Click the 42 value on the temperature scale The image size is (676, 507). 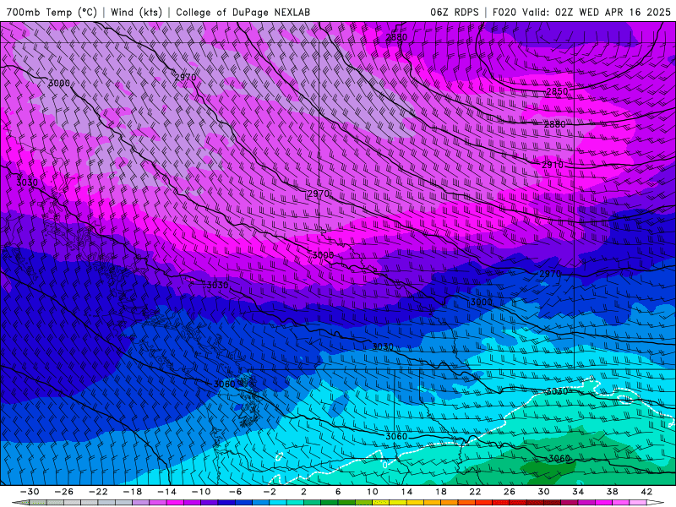click(646, 492)
